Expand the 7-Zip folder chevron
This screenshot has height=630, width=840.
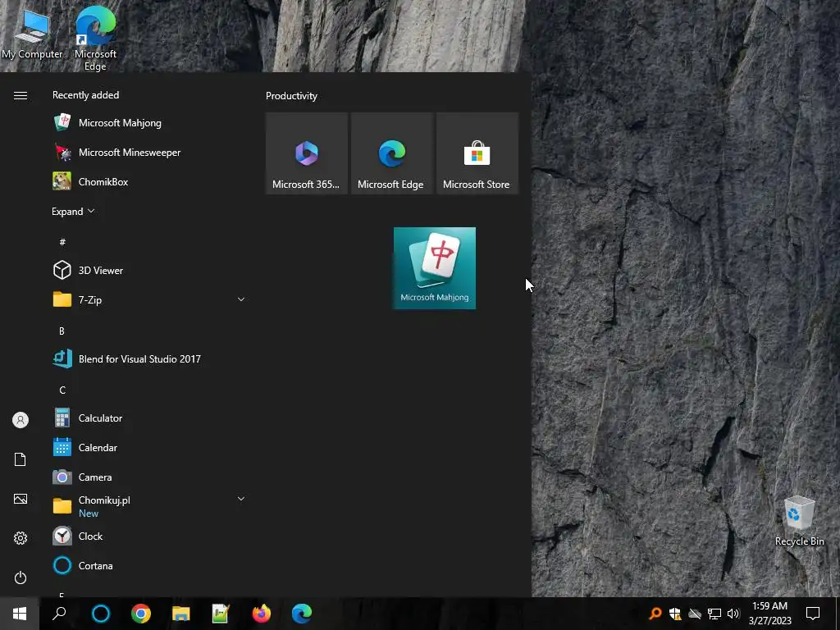tap(241, 299)
